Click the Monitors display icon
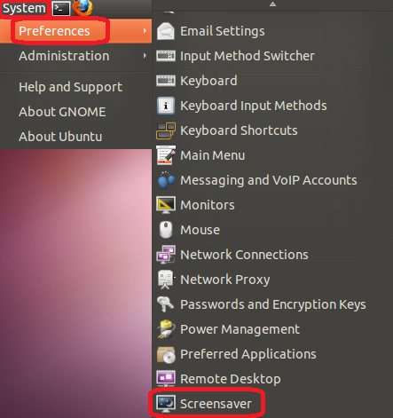The height and width of the screenshot is (418, 393). (166, 205)
